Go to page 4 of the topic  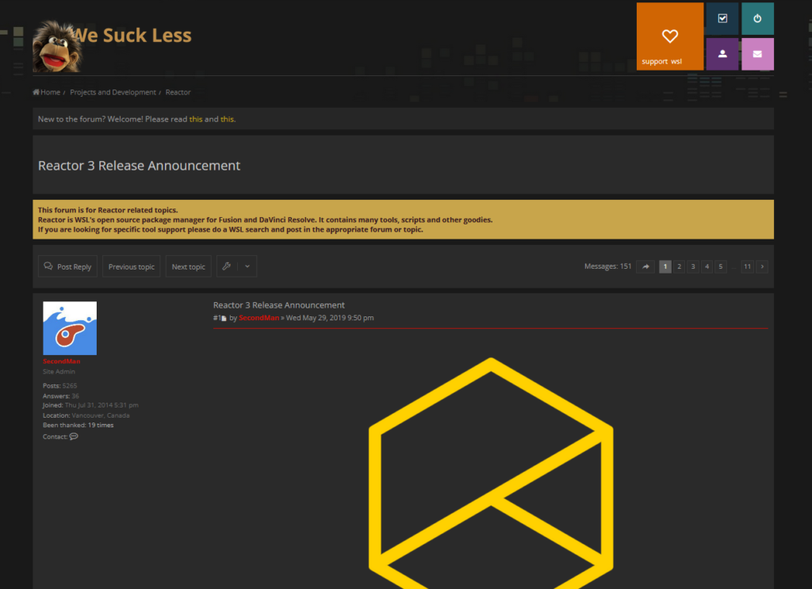tap(707, 266)
